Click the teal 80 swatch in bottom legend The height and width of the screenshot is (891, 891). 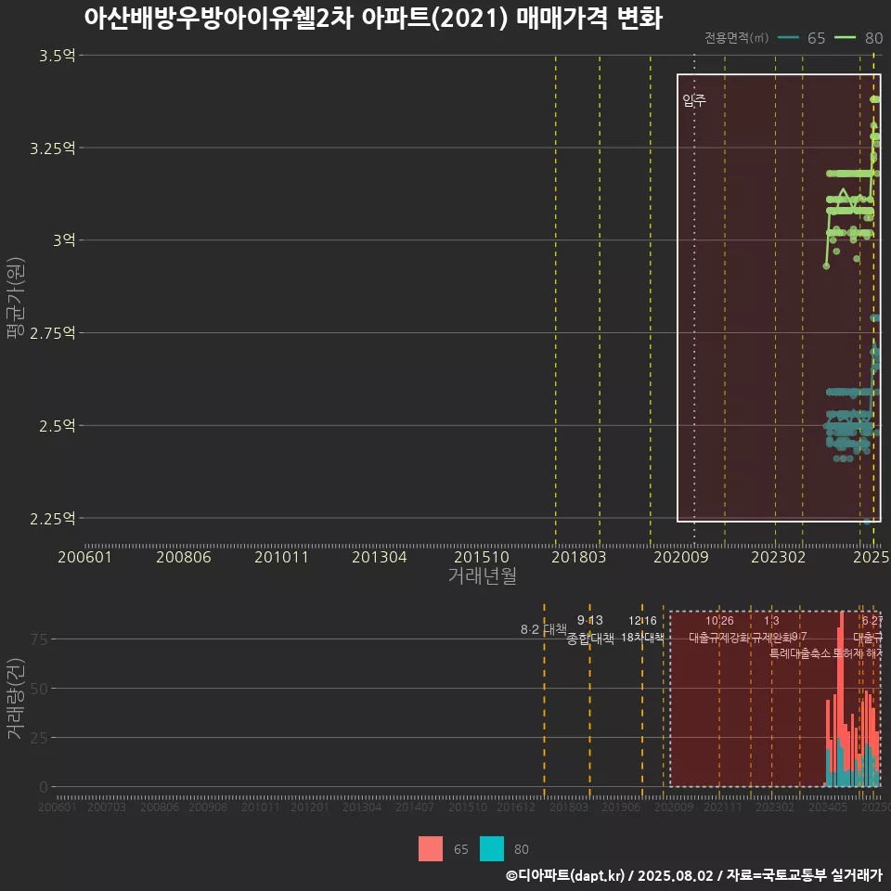[492, 849]
